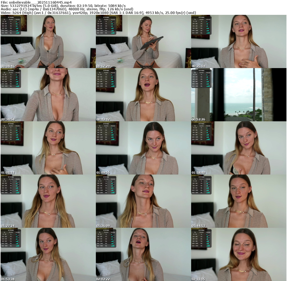Screen dimensions: 287x281
Task: Select the thumbnail frame at 01:53:38
Action: (x=48, y=254)
